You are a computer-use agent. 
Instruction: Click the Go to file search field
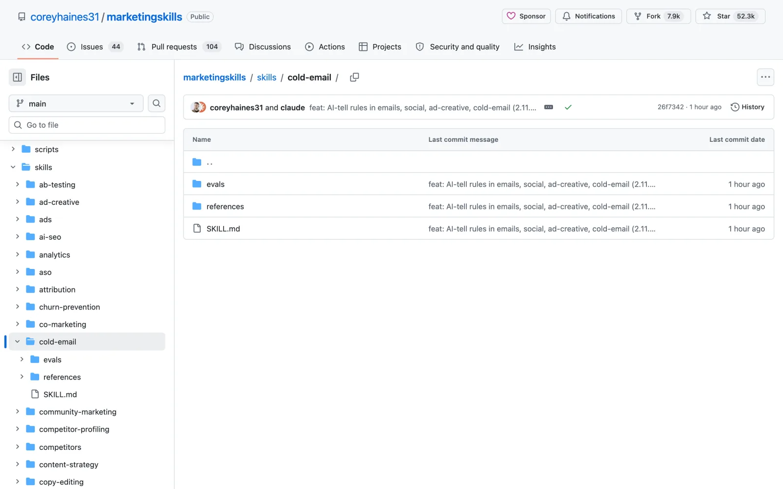pos(87,125)
